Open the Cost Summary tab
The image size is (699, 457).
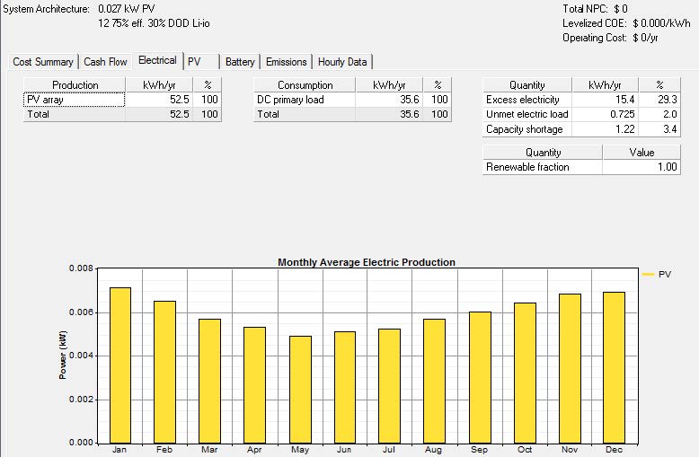click(43, 62)
